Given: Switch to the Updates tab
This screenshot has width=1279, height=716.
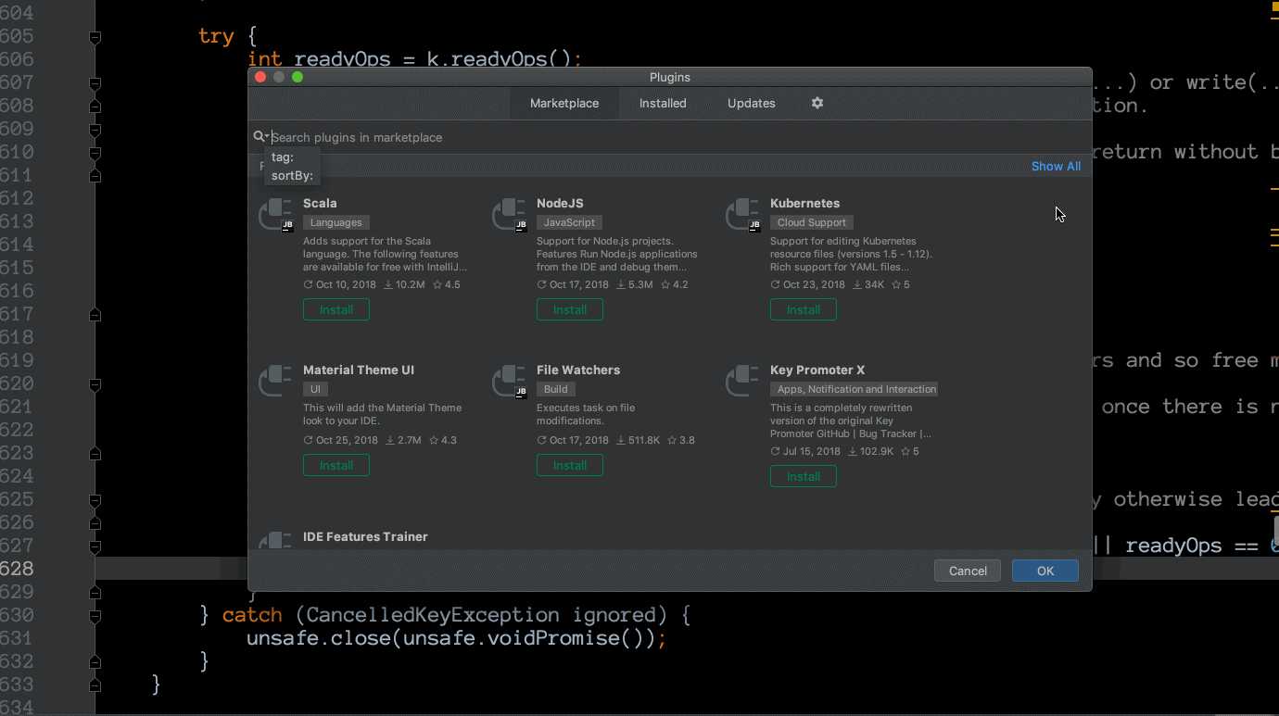Looking at the screenshot, I should pyautogui.click(x=752, y=103).
